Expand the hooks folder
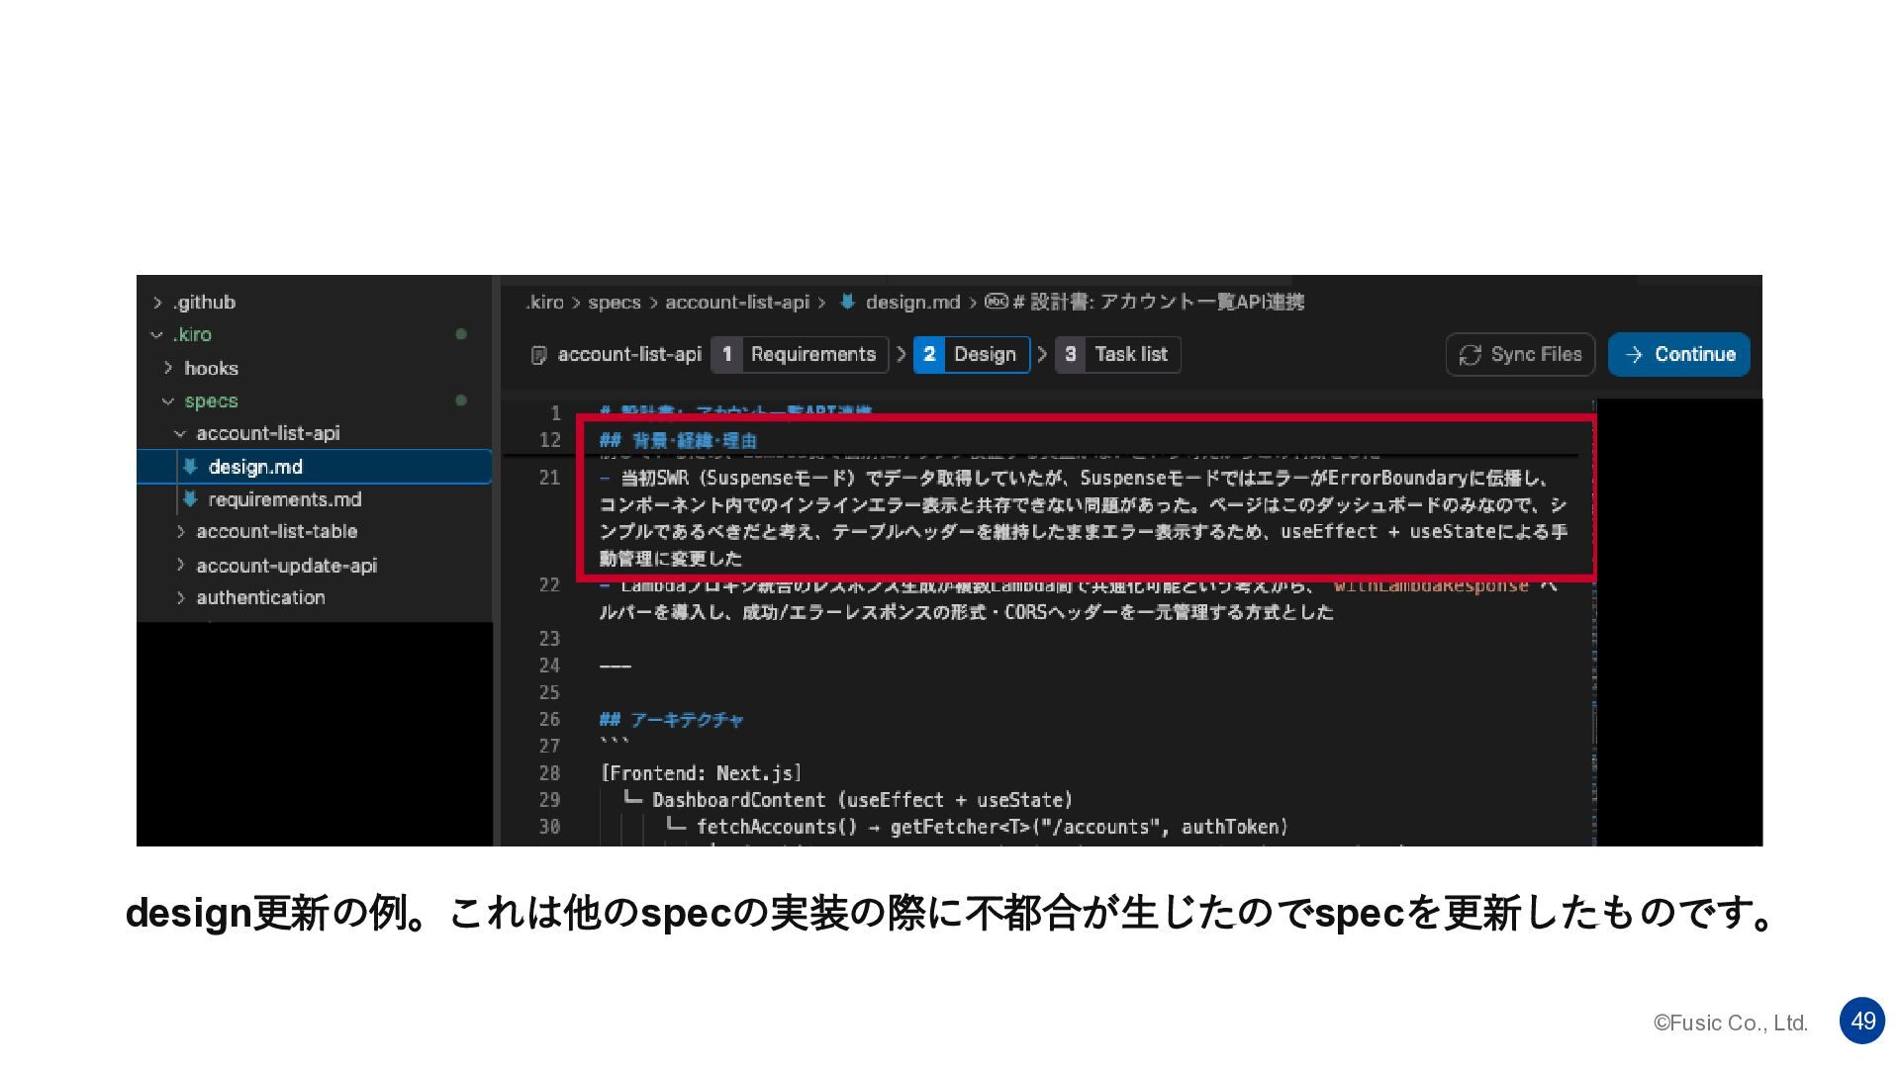This screenshot has width=1900, height=1068. click(x=168, y=368)
